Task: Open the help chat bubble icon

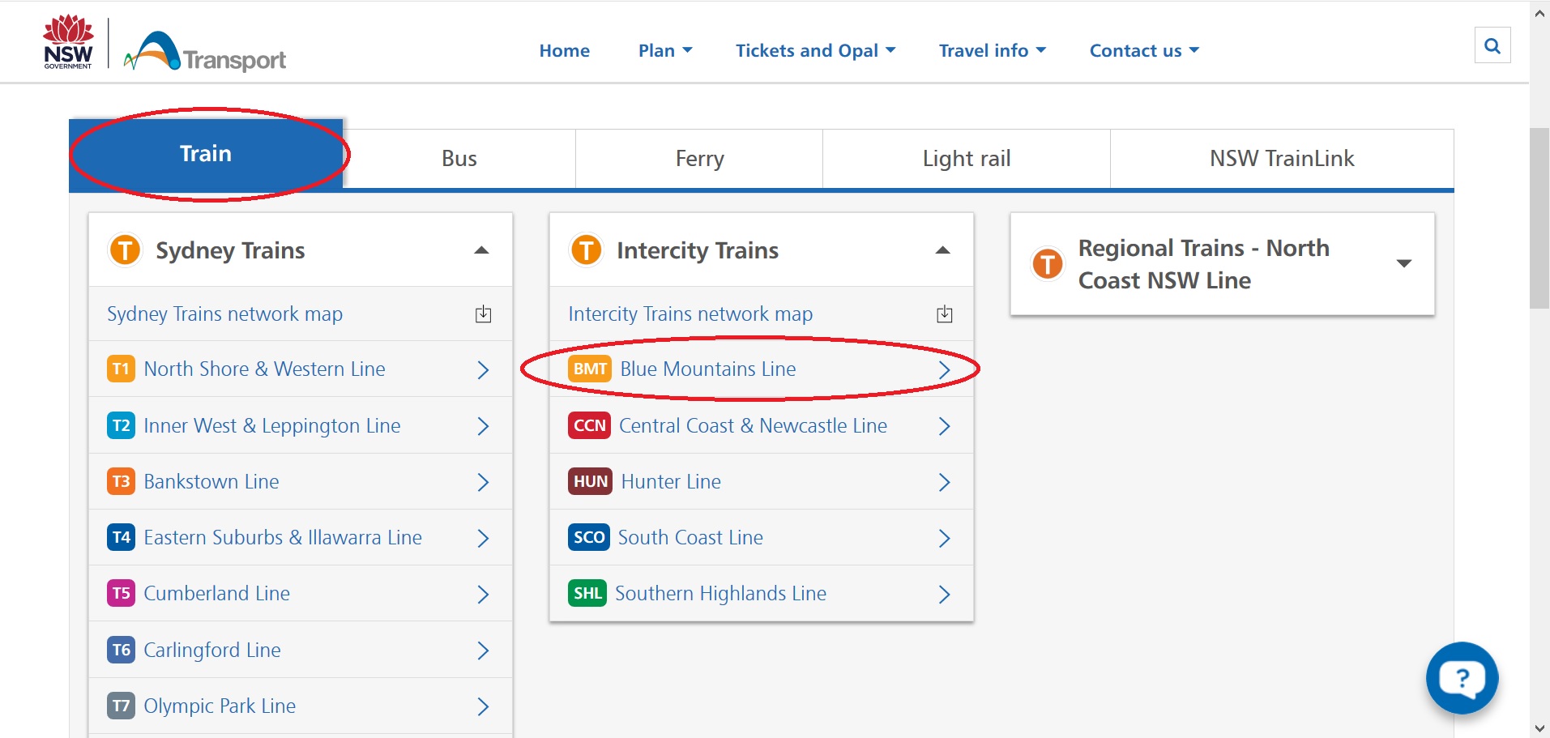Action: 1462,677
